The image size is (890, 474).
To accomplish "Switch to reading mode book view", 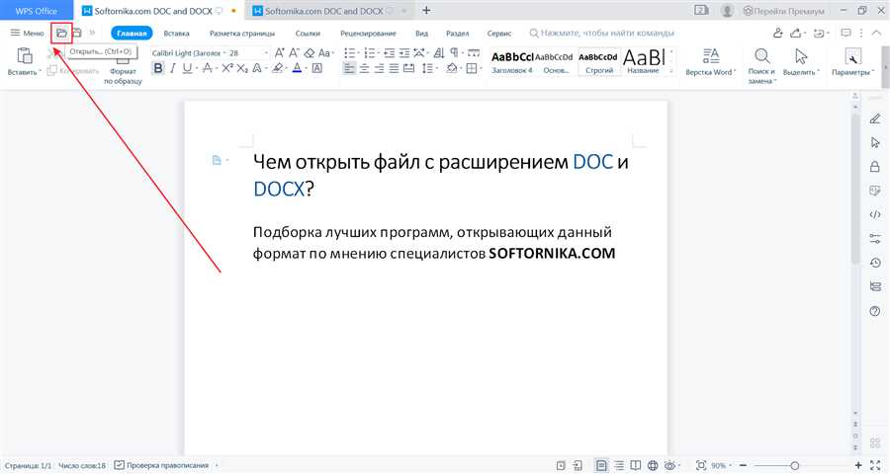I will point(636,465).
